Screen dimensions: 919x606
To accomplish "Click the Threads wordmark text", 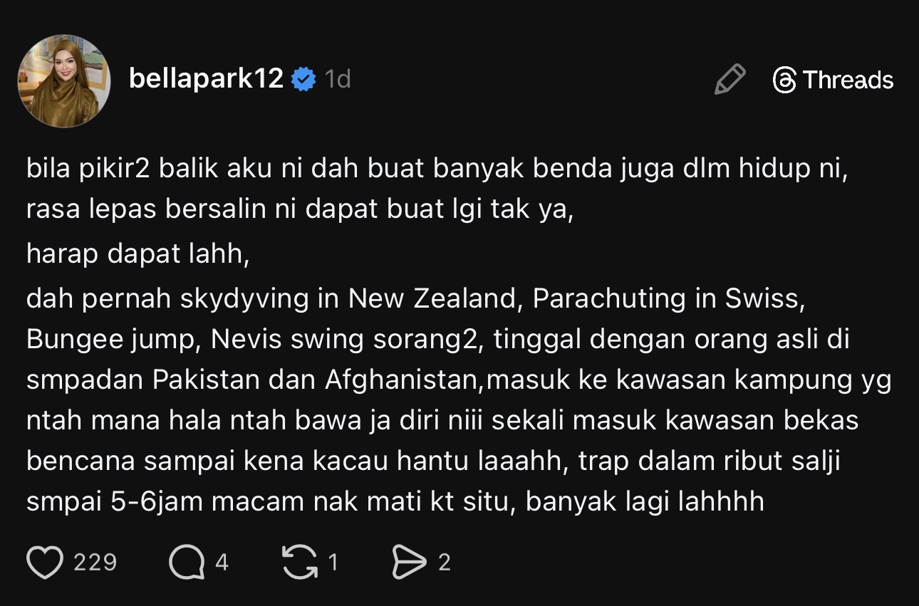I will pos(848,80).
